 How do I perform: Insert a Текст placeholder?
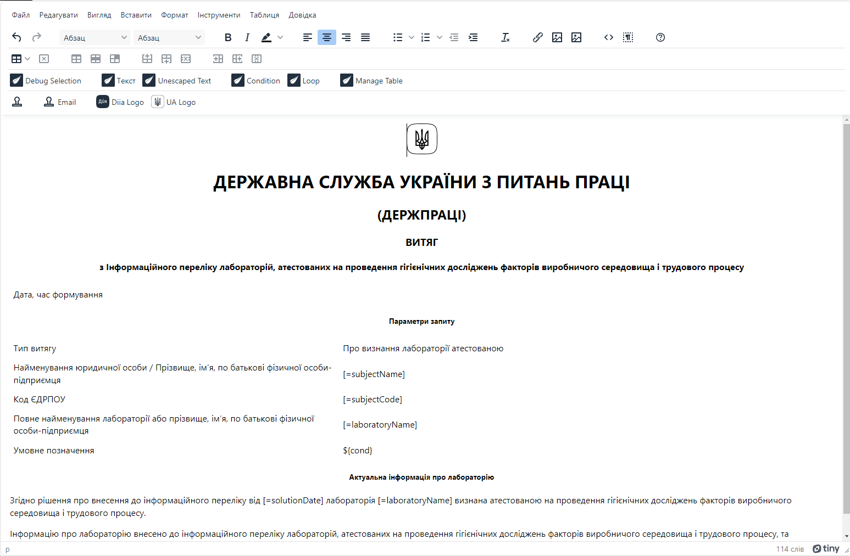pos(119,81)
